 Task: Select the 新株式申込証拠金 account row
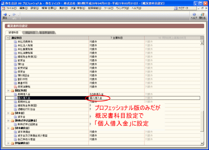(103, 124)
